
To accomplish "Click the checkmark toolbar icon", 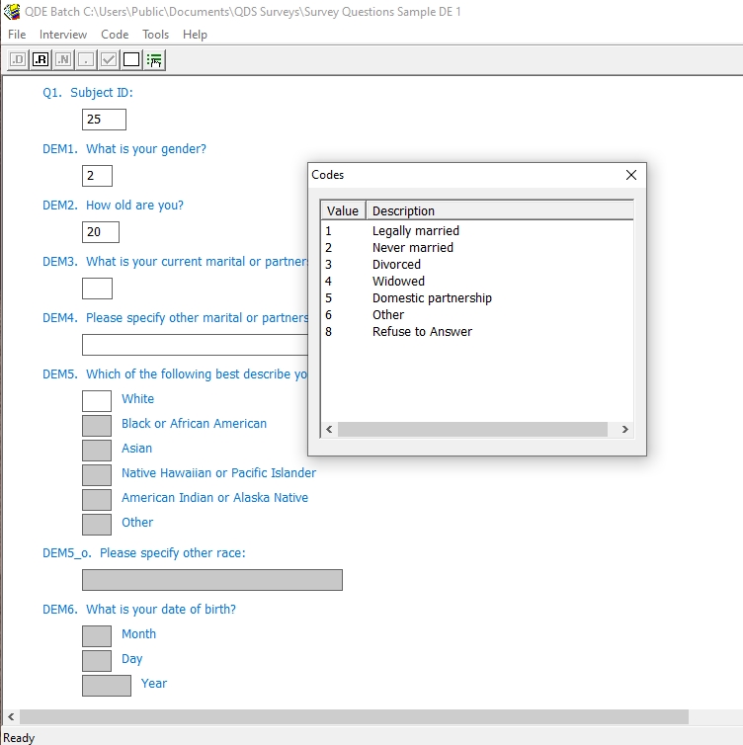I will point(109,60).
